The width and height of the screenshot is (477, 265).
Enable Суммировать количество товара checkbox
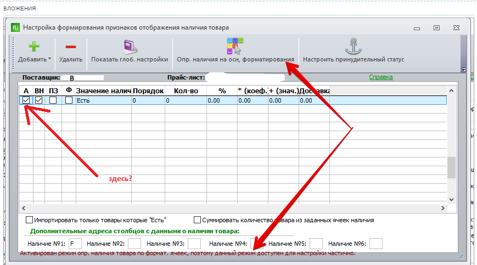tap(197, 219)
